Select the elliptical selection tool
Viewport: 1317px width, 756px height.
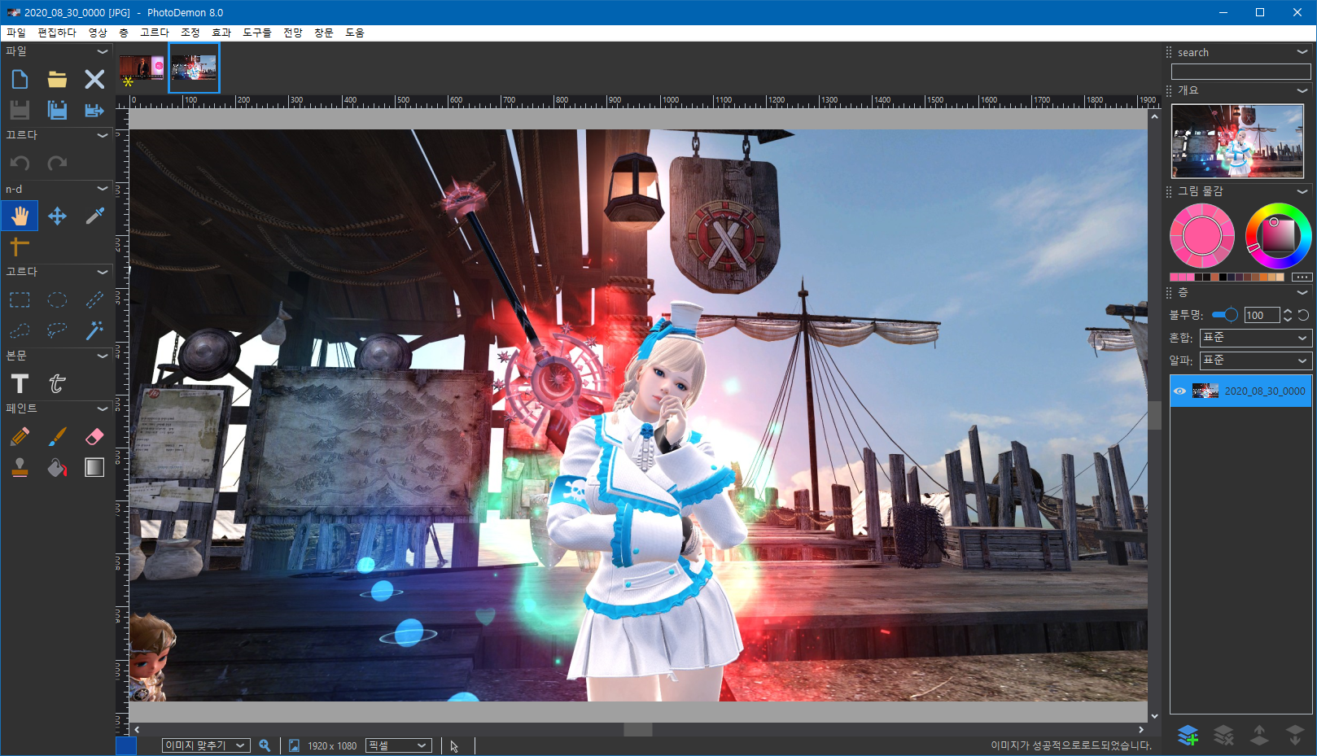[57, 299]
